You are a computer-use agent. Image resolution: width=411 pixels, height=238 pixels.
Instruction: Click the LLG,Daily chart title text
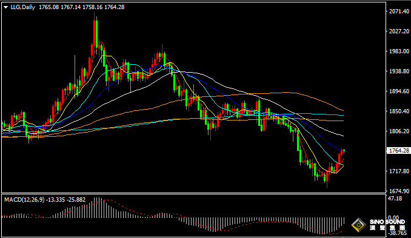(x=23, y=7)
